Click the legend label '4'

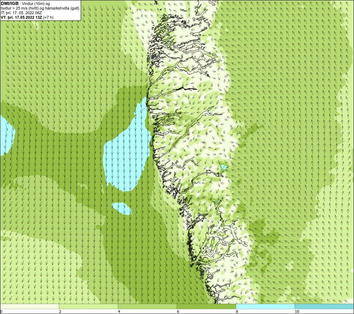pos(119,312)
